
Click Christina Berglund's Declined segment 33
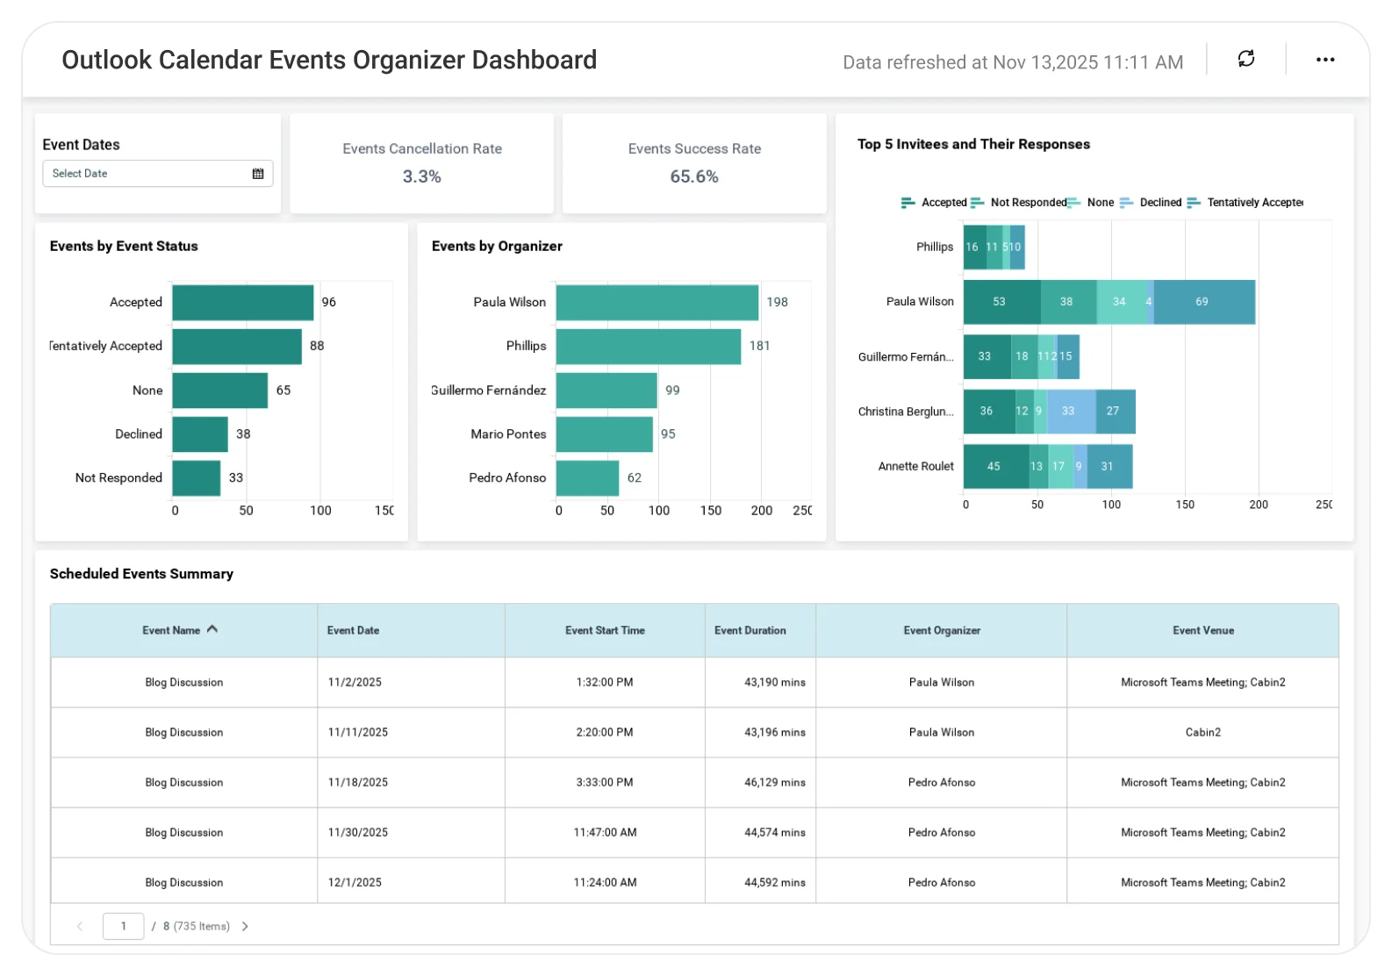pos(1072,412)
